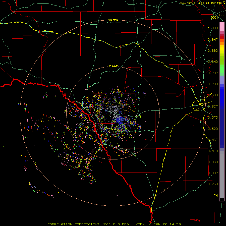Pick the dark navy segment of the scale
The image size is (226, 226).
[x=222, y=128]
